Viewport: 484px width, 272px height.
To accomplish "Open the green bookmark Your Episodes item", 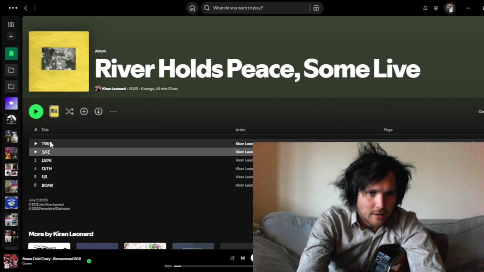I will [x=11, y=54].
